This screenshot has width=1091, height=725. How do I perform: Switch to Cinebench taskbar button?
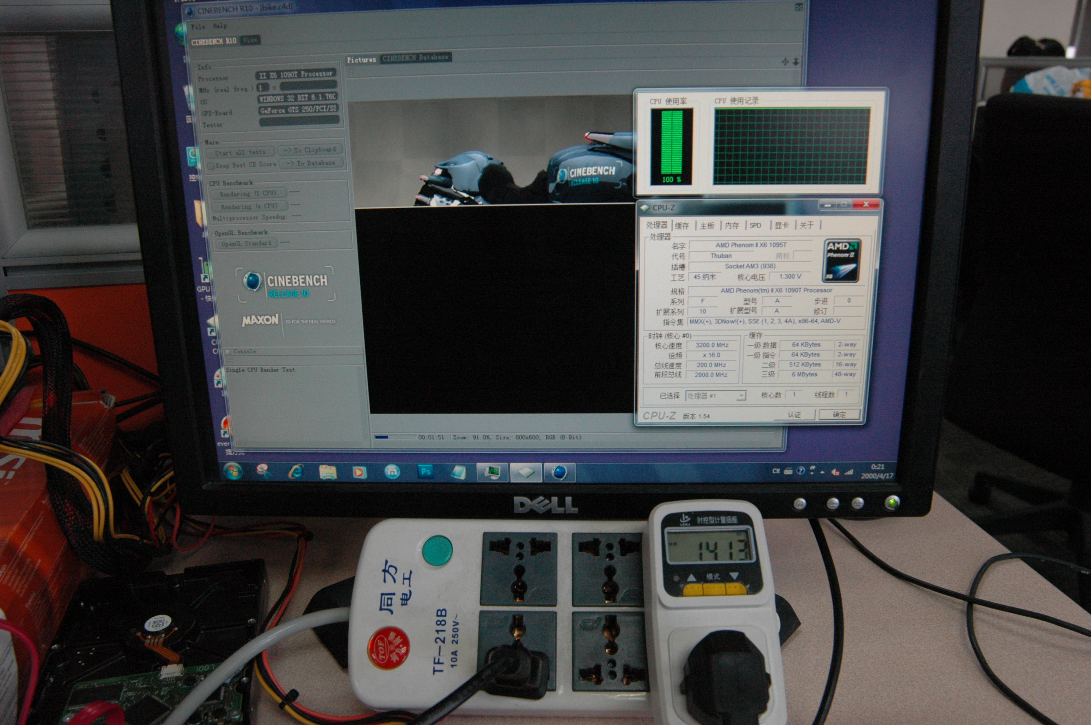point(560,473)
